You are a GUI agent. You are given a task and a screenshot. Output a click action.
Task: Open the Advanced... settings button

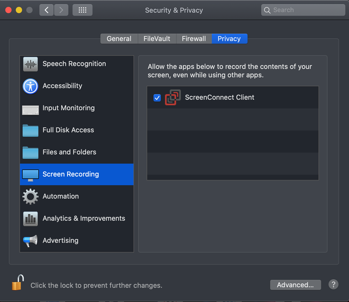(x=295, y=285)
